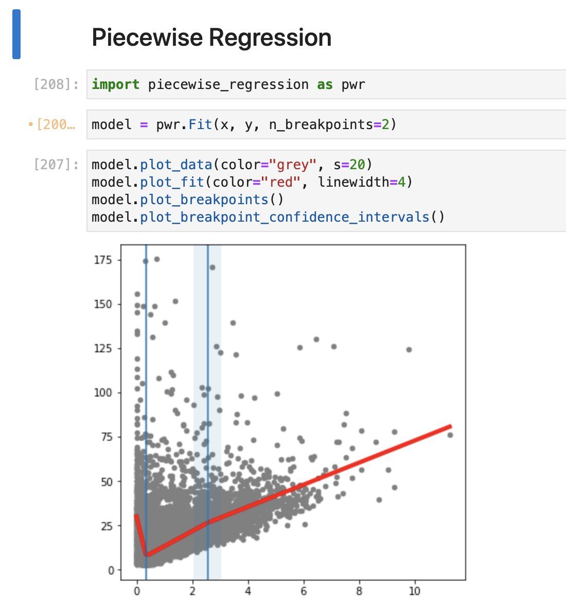Click the "red" color string in the code
The image size is (566, 611).
coord(282,182)
